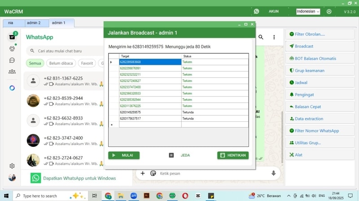Select target cell 6283175637517

pyautogui.click(x=150, y=119)
